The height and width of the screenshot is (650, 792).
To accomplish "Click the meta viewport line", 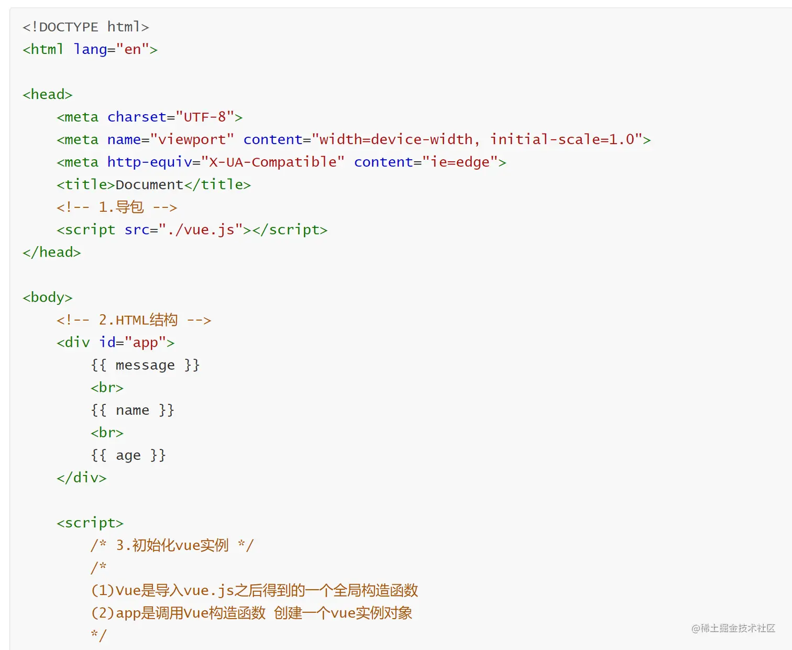I will point(354,139).
